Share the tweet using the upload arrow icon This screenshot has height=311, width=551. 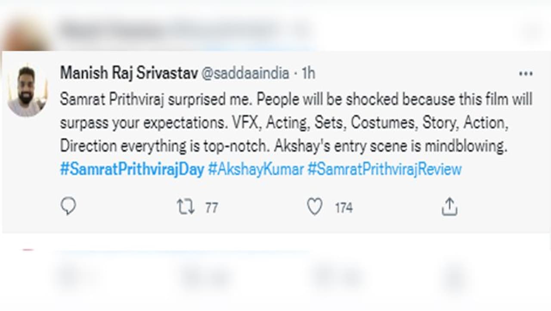[x=449, y=207]
